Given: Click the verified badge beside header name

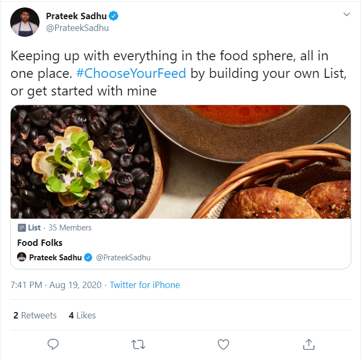Looking at the screenshot, I should 114,17.
